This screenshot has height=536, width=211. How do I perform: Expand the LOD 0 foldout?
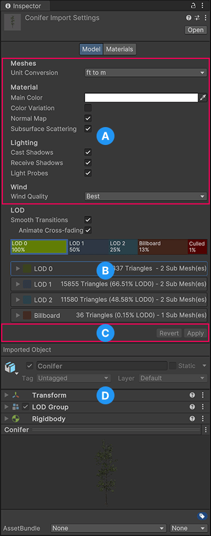[18, 269]
